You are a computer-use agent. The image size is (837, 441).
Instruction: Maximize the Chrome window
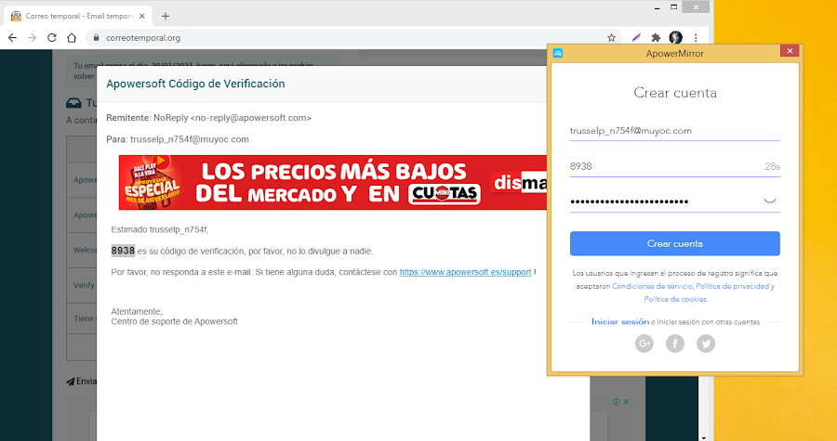pyautogui.click(x=673, y=6)
